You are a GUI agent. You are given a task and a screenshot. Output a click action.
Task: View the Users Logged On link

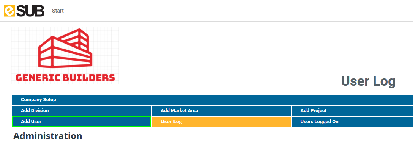319,122
